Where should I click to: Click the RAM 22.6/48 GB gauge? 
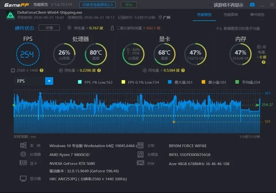click(x=240, y=54)
